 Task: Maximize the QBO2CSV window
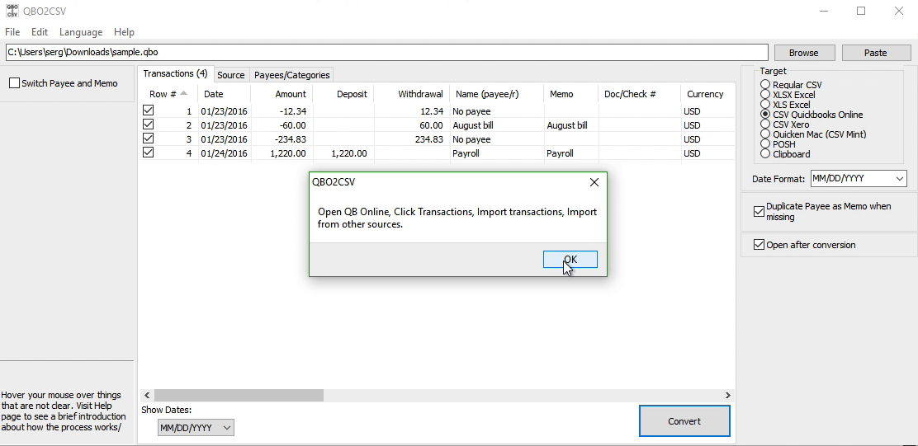pyautogui.click(x=860, y=11)
